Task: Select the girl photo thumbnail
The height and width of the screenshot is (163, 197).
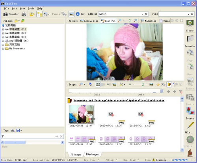Action: coord(82,114)
